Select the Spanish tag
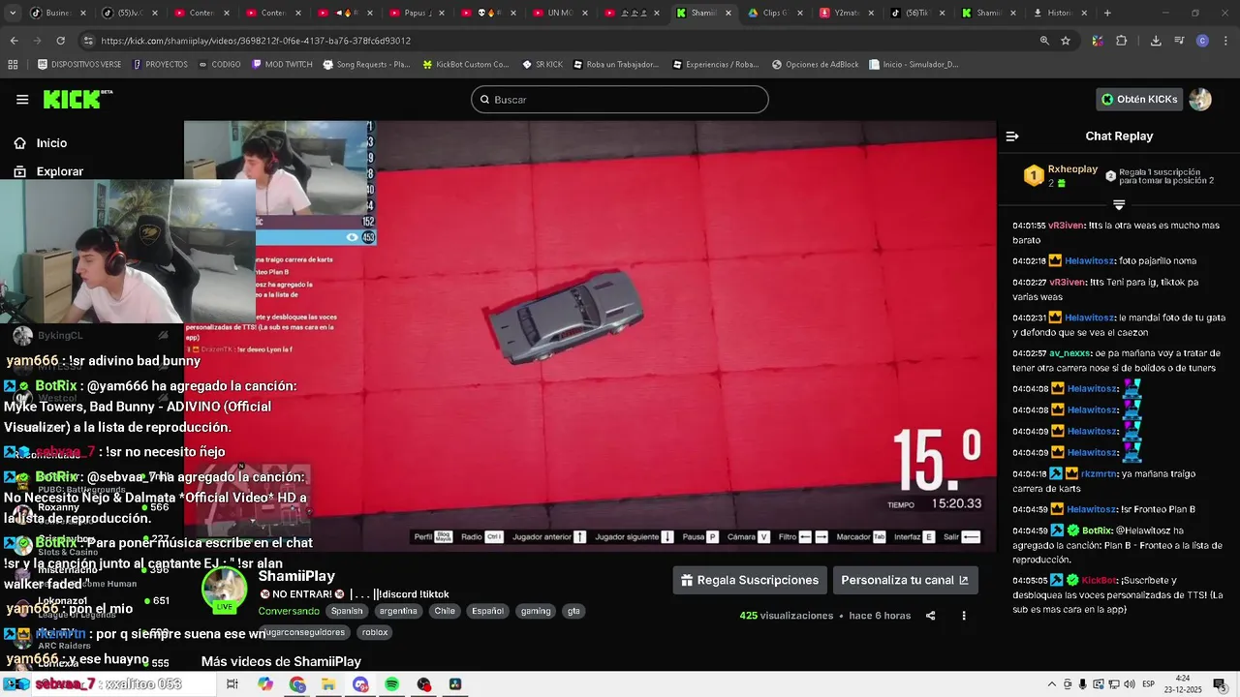 pyautogui.click(x=347, y=611)
